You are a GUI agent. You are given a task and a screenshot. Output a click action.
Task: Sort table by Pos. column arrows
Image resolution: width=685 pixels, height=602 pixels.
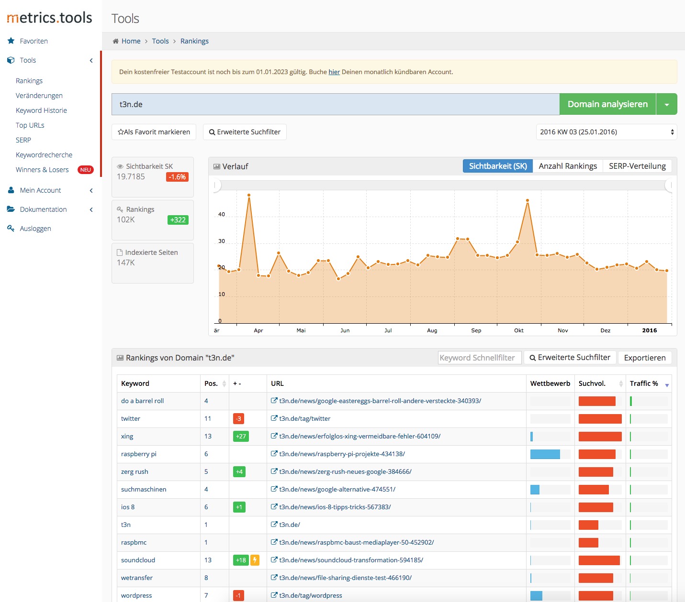[x=224, y=383]
